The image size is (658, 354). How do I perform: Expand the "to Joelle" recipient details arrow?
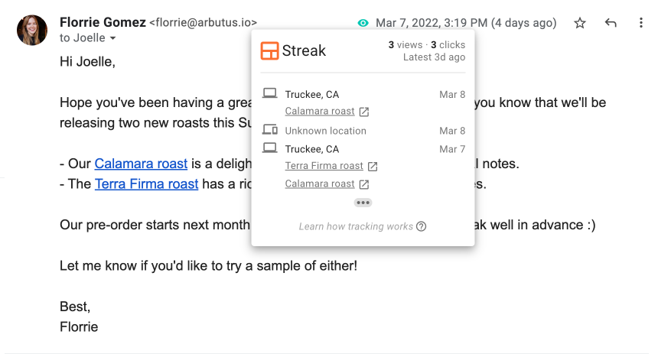(113, 38)
